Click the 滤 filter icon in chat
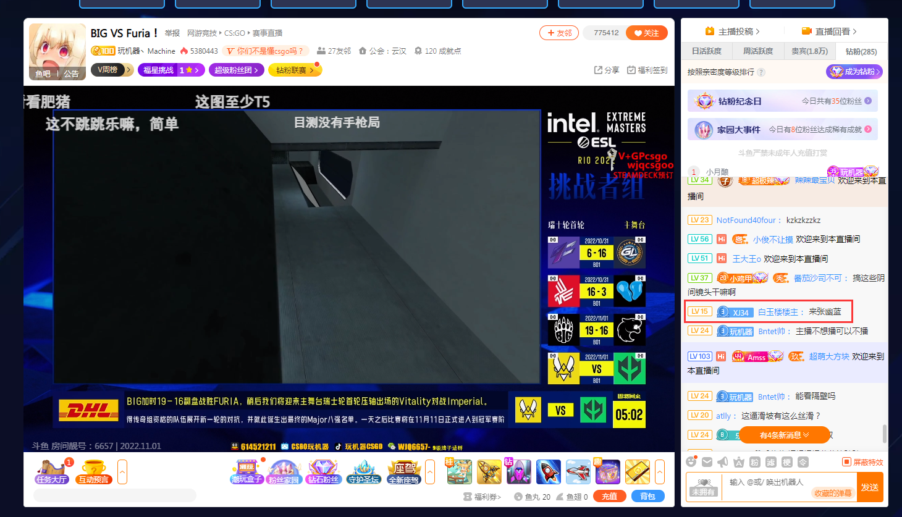Image resolution: width=902 pixels, height=517 pixels. coord(770,462)
